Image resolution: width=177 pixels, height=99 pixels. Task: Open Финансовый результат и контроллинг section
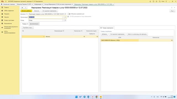(11, 28)
